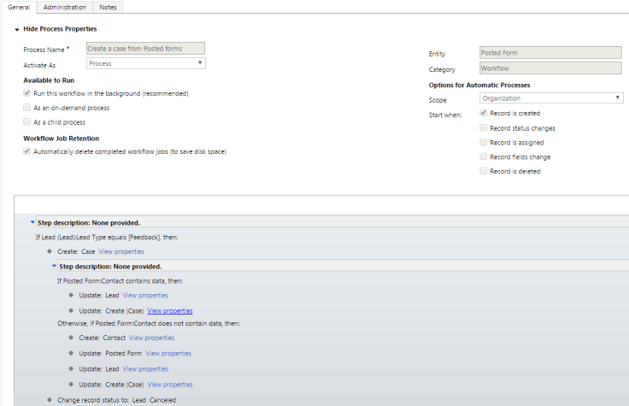Viewport: 629px width, 406px height.
Task: Open the Scope dropdown
Action: tap(550, 98)
